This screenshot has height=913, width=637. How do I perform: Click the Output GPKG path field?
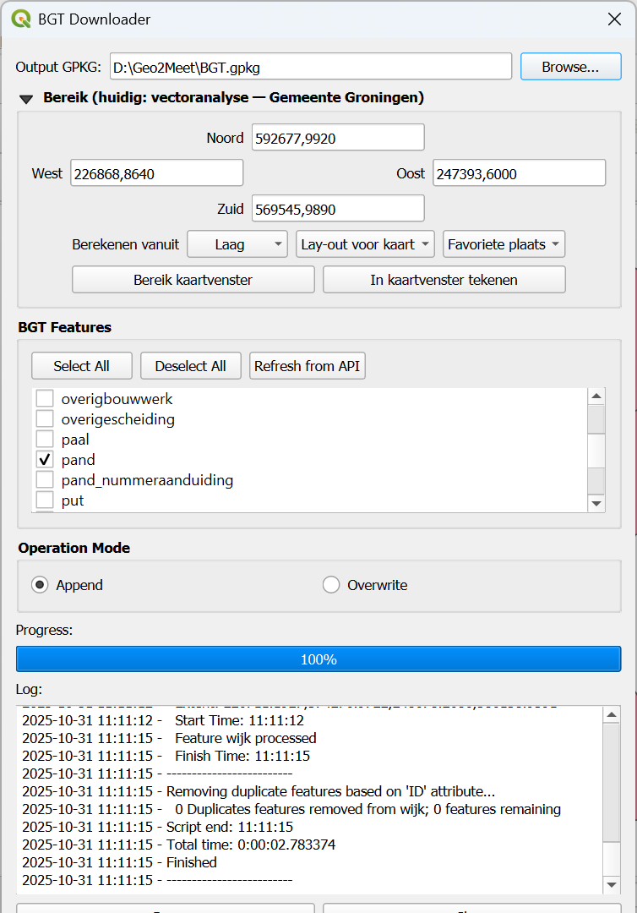point(310,66)
